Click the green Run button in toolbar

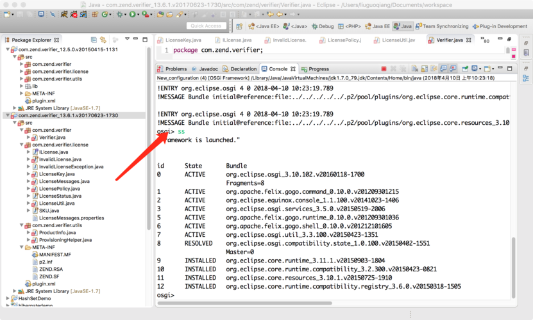click(x=133, y=14)
